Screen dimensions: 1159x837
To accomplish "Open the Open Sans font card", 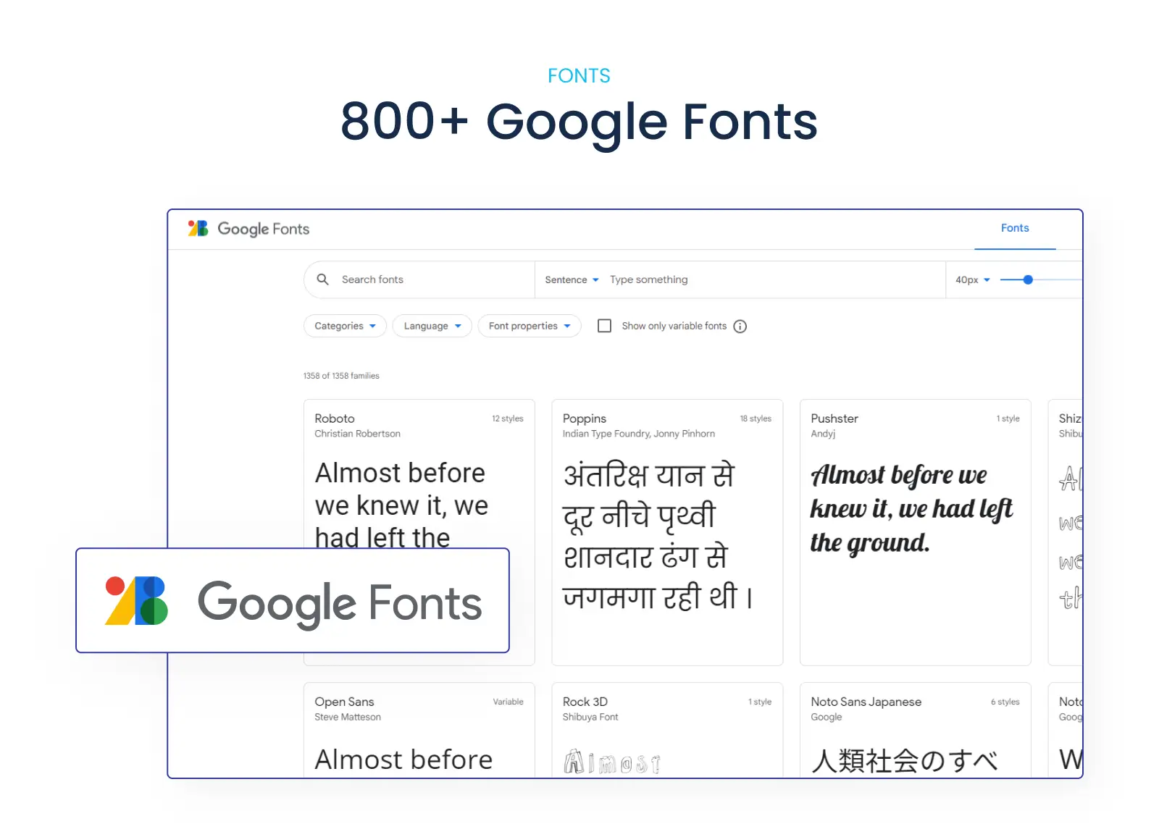I will [x=419, y=730].
